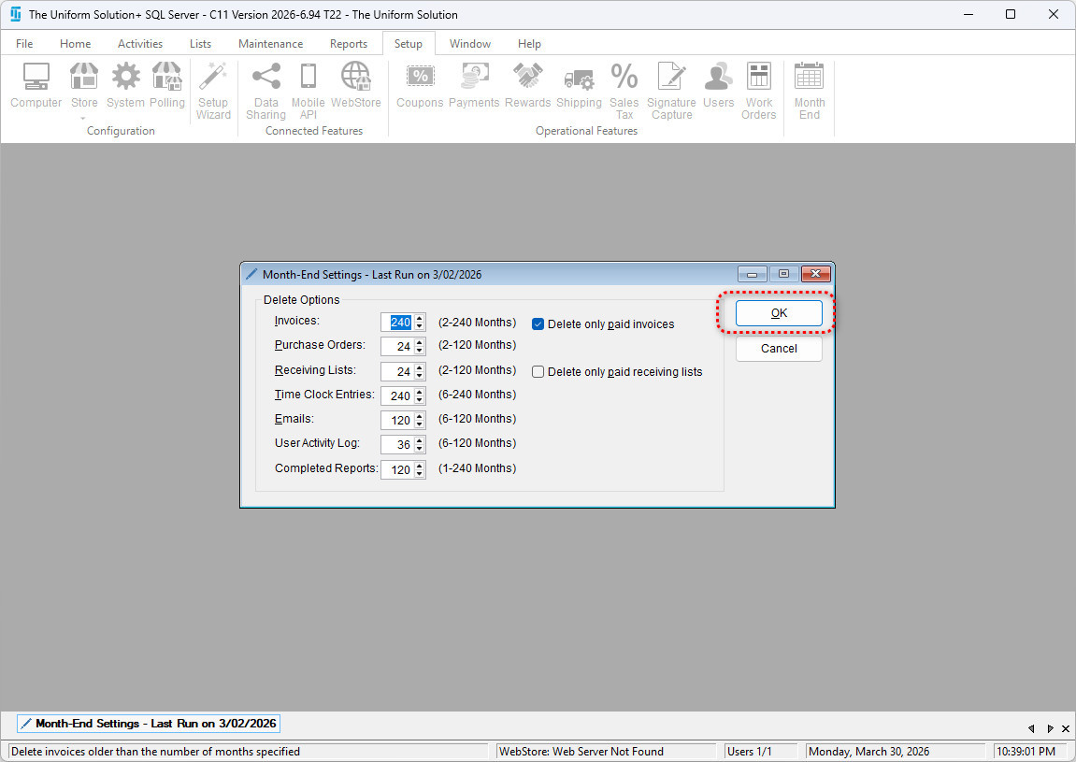
Task: Switch to the Maintenance ribbon tab
Action: (270, 44)
